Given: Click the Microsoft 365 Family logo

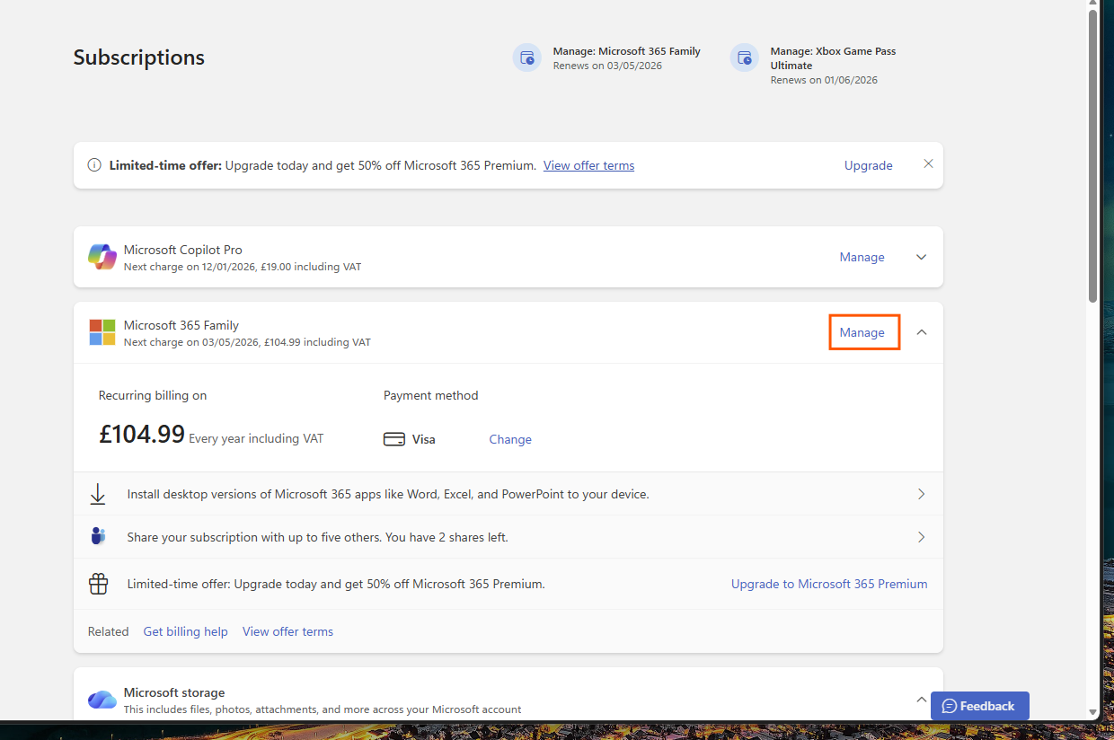Looking at the screenshot, I should (102, 332).
